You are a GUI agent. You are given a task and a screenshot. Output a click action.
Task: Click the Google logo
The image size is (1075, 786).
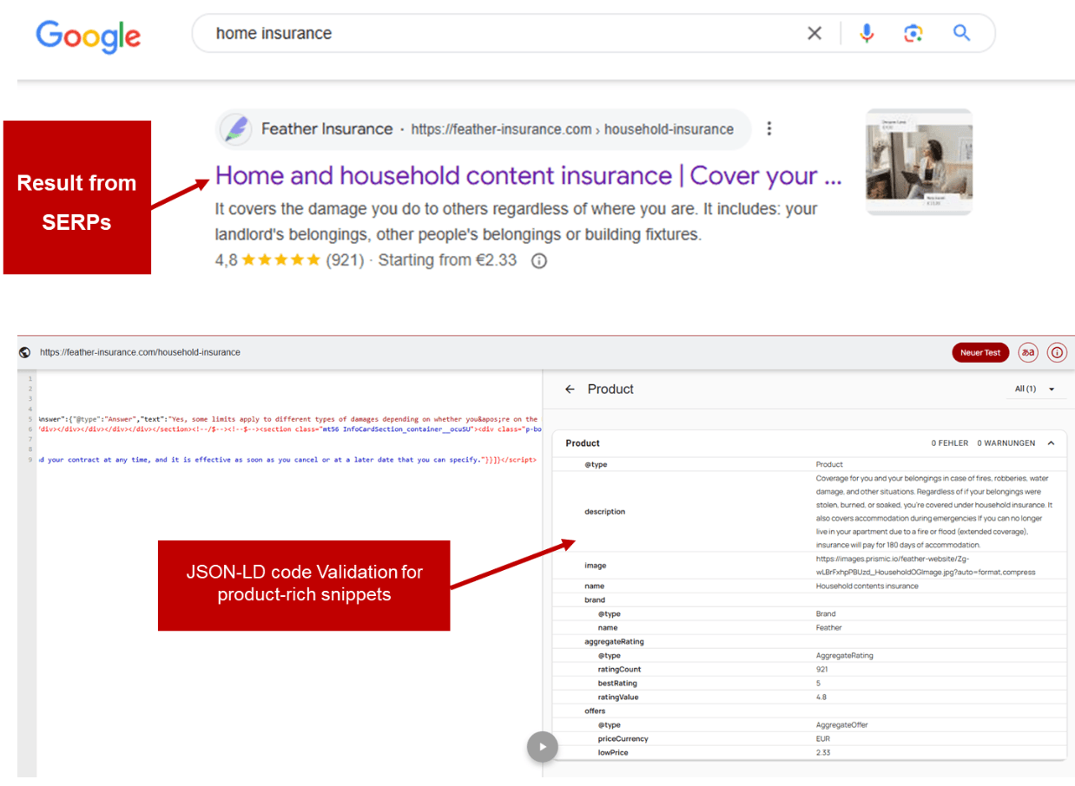[88, 35]
